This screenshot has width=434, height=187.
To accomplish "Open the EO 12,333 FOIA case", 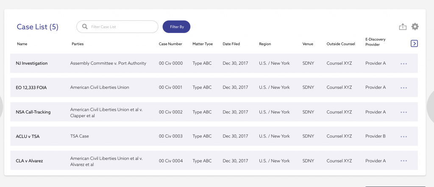I will [x=31, y=88].
